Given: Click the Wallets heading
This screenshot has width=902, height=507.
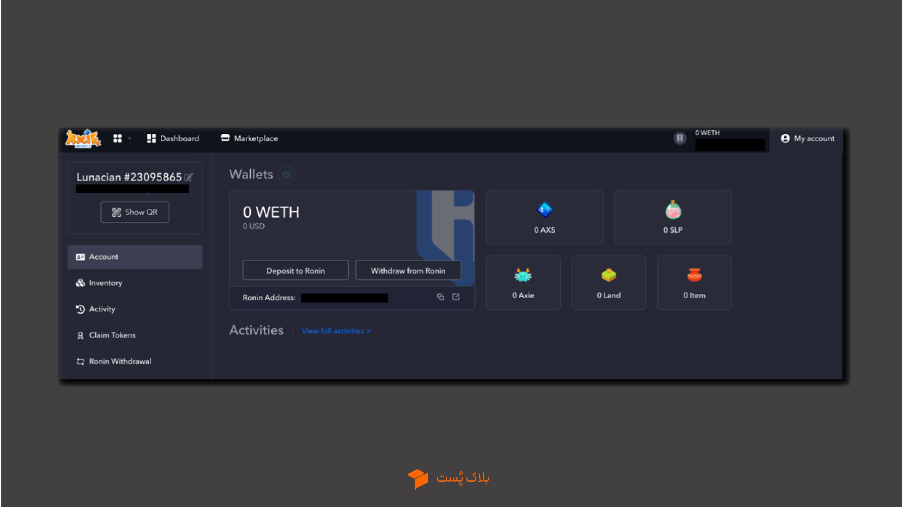Looking at the screenshot, I should point(251,174).
